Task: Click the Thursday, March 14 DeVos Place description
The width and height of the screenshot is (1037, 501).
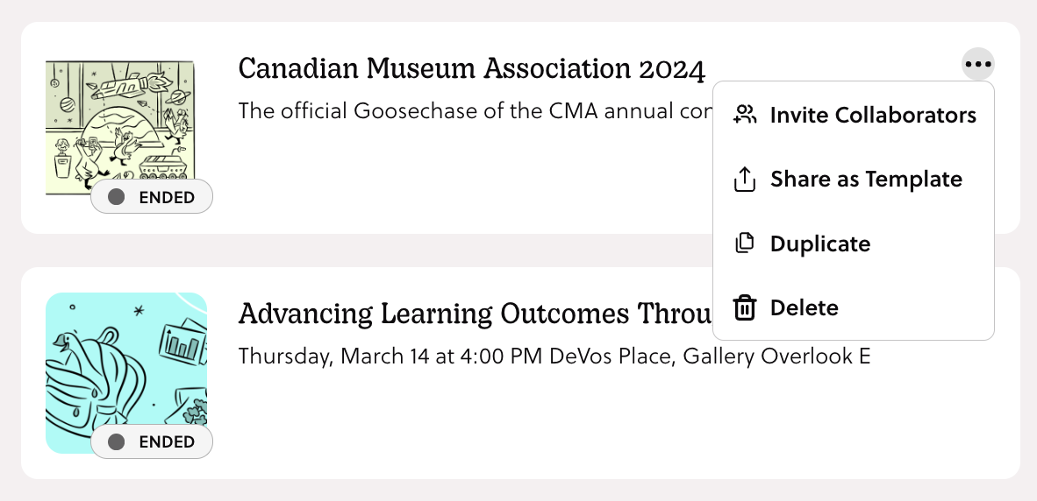Action: pyautogui.click(x=554, y=356)
